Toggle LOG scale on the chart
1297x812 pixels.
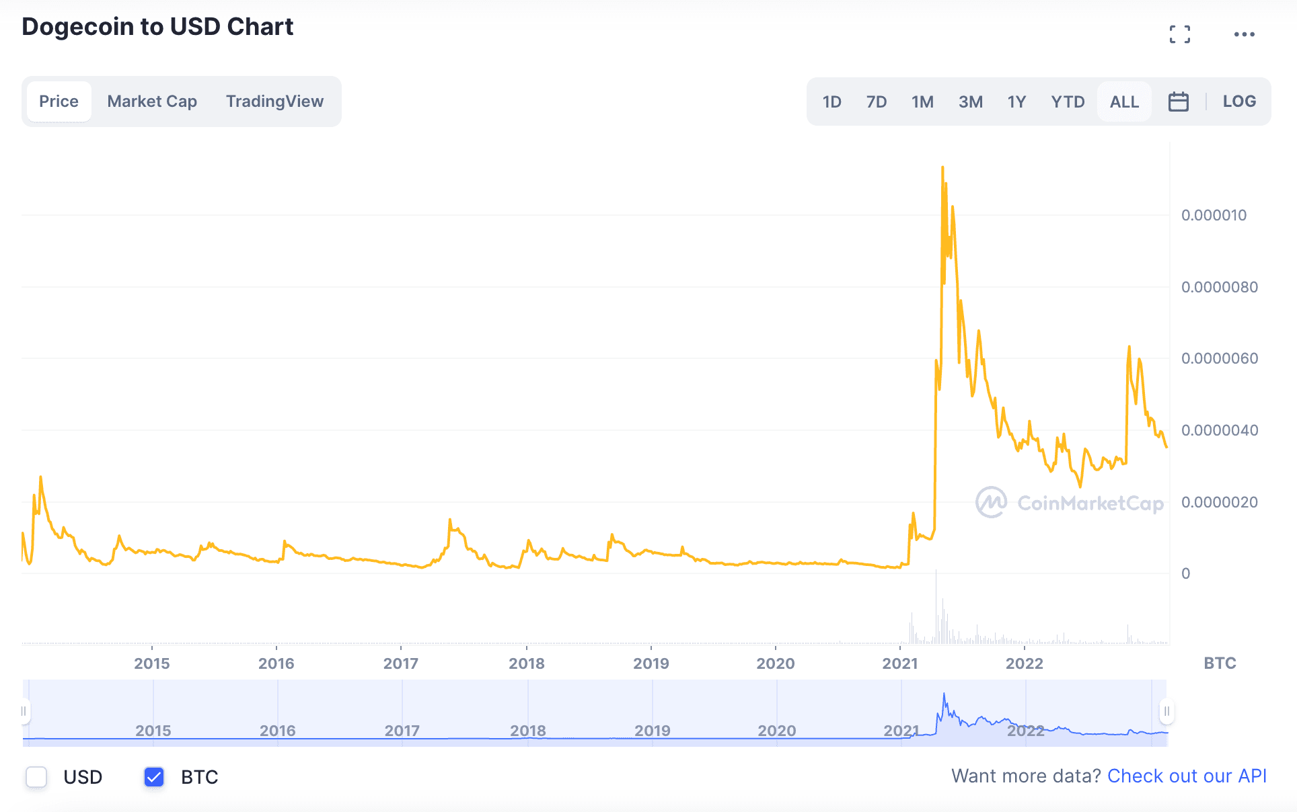[x=1239, y=101]
